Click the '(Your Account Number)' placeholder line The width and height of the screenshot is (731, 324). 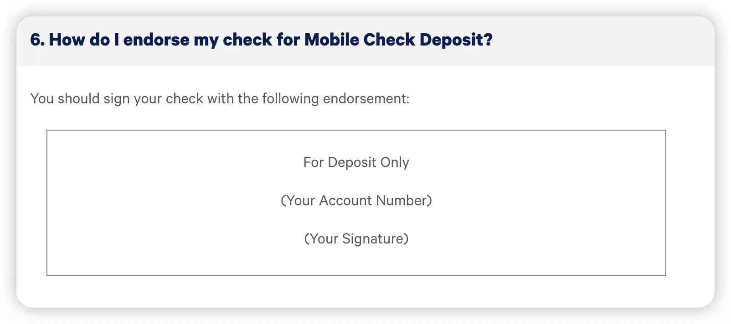(x=356, y=201)
